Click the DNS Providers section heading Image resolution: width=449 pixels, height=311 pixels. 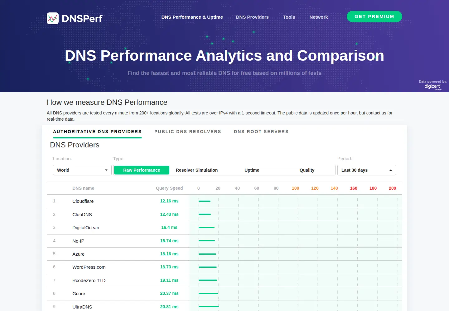tap(75, 145)
